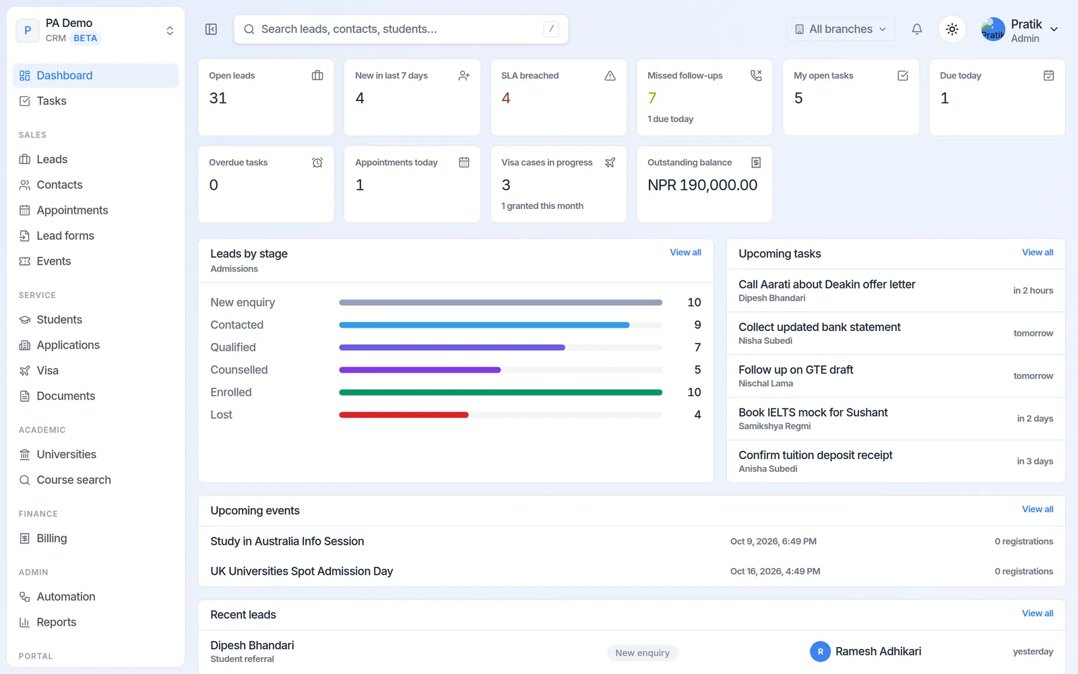This screenshot has height=674, width=1078.
Task: Click the PA Demo workspace logo
Action: pyautogui.click(x=28, y=30)
